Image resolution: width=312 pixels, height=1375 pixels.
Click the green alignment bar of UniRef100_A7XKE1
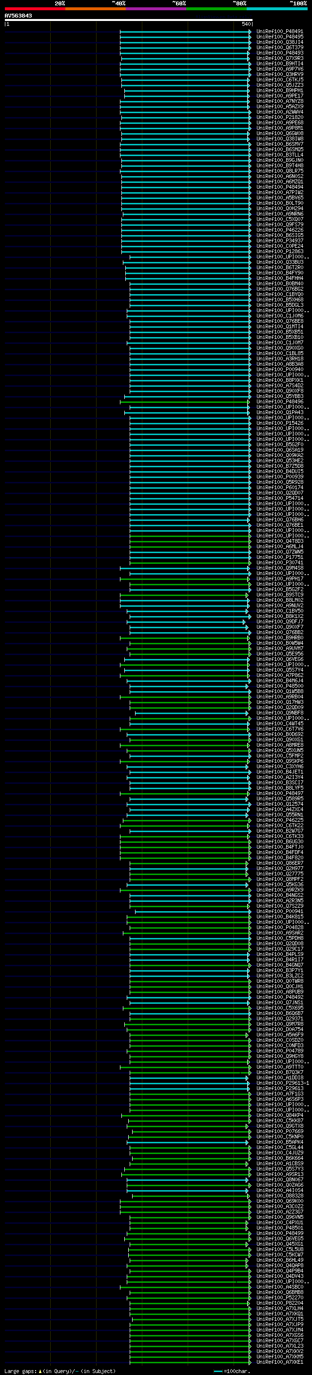[191, 1362]
